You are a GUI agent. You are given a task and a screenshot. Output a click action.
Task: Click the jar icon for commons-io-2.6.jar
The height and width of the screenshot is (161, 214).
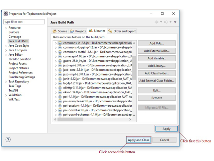pyautogui.click(x=60, y=43)
